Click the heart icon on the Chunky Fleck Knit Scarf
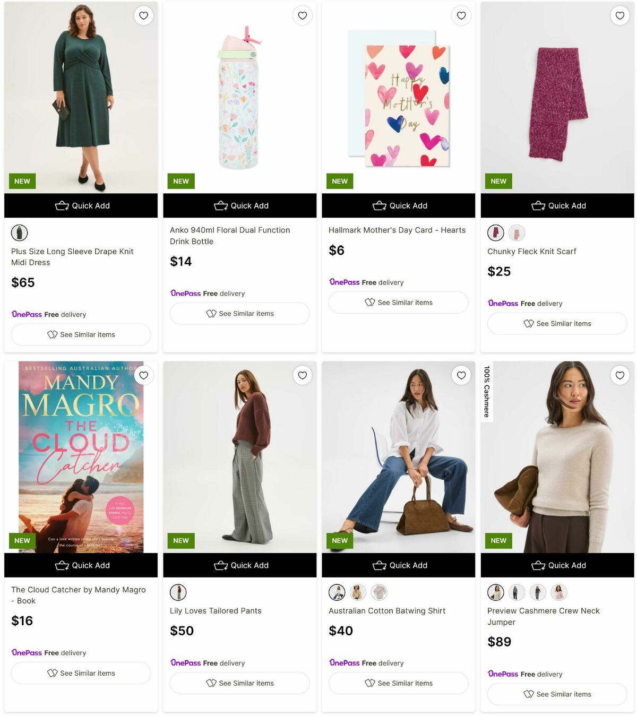 pos(619,15)
